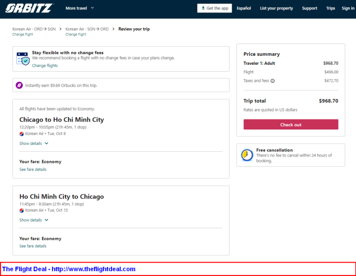The image size is (356, 276).
Task: Click the Traveler 1: Adult label
Action: point(259,63)
